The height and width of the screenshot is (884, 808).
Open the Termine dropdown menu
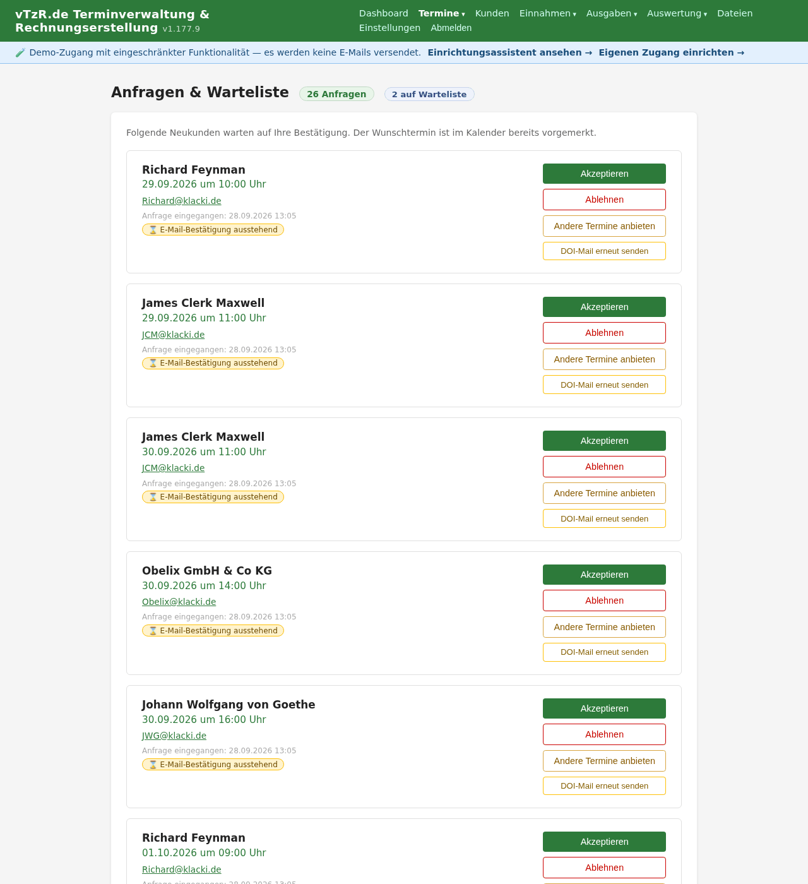pyautogui.click(x=441, y=13)
